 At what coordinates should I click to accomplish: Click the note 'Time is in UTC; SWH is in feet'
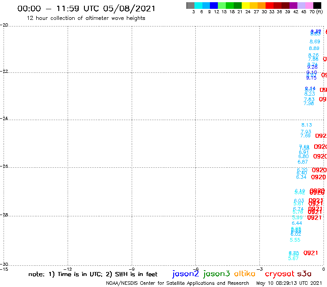click(93, 274)
